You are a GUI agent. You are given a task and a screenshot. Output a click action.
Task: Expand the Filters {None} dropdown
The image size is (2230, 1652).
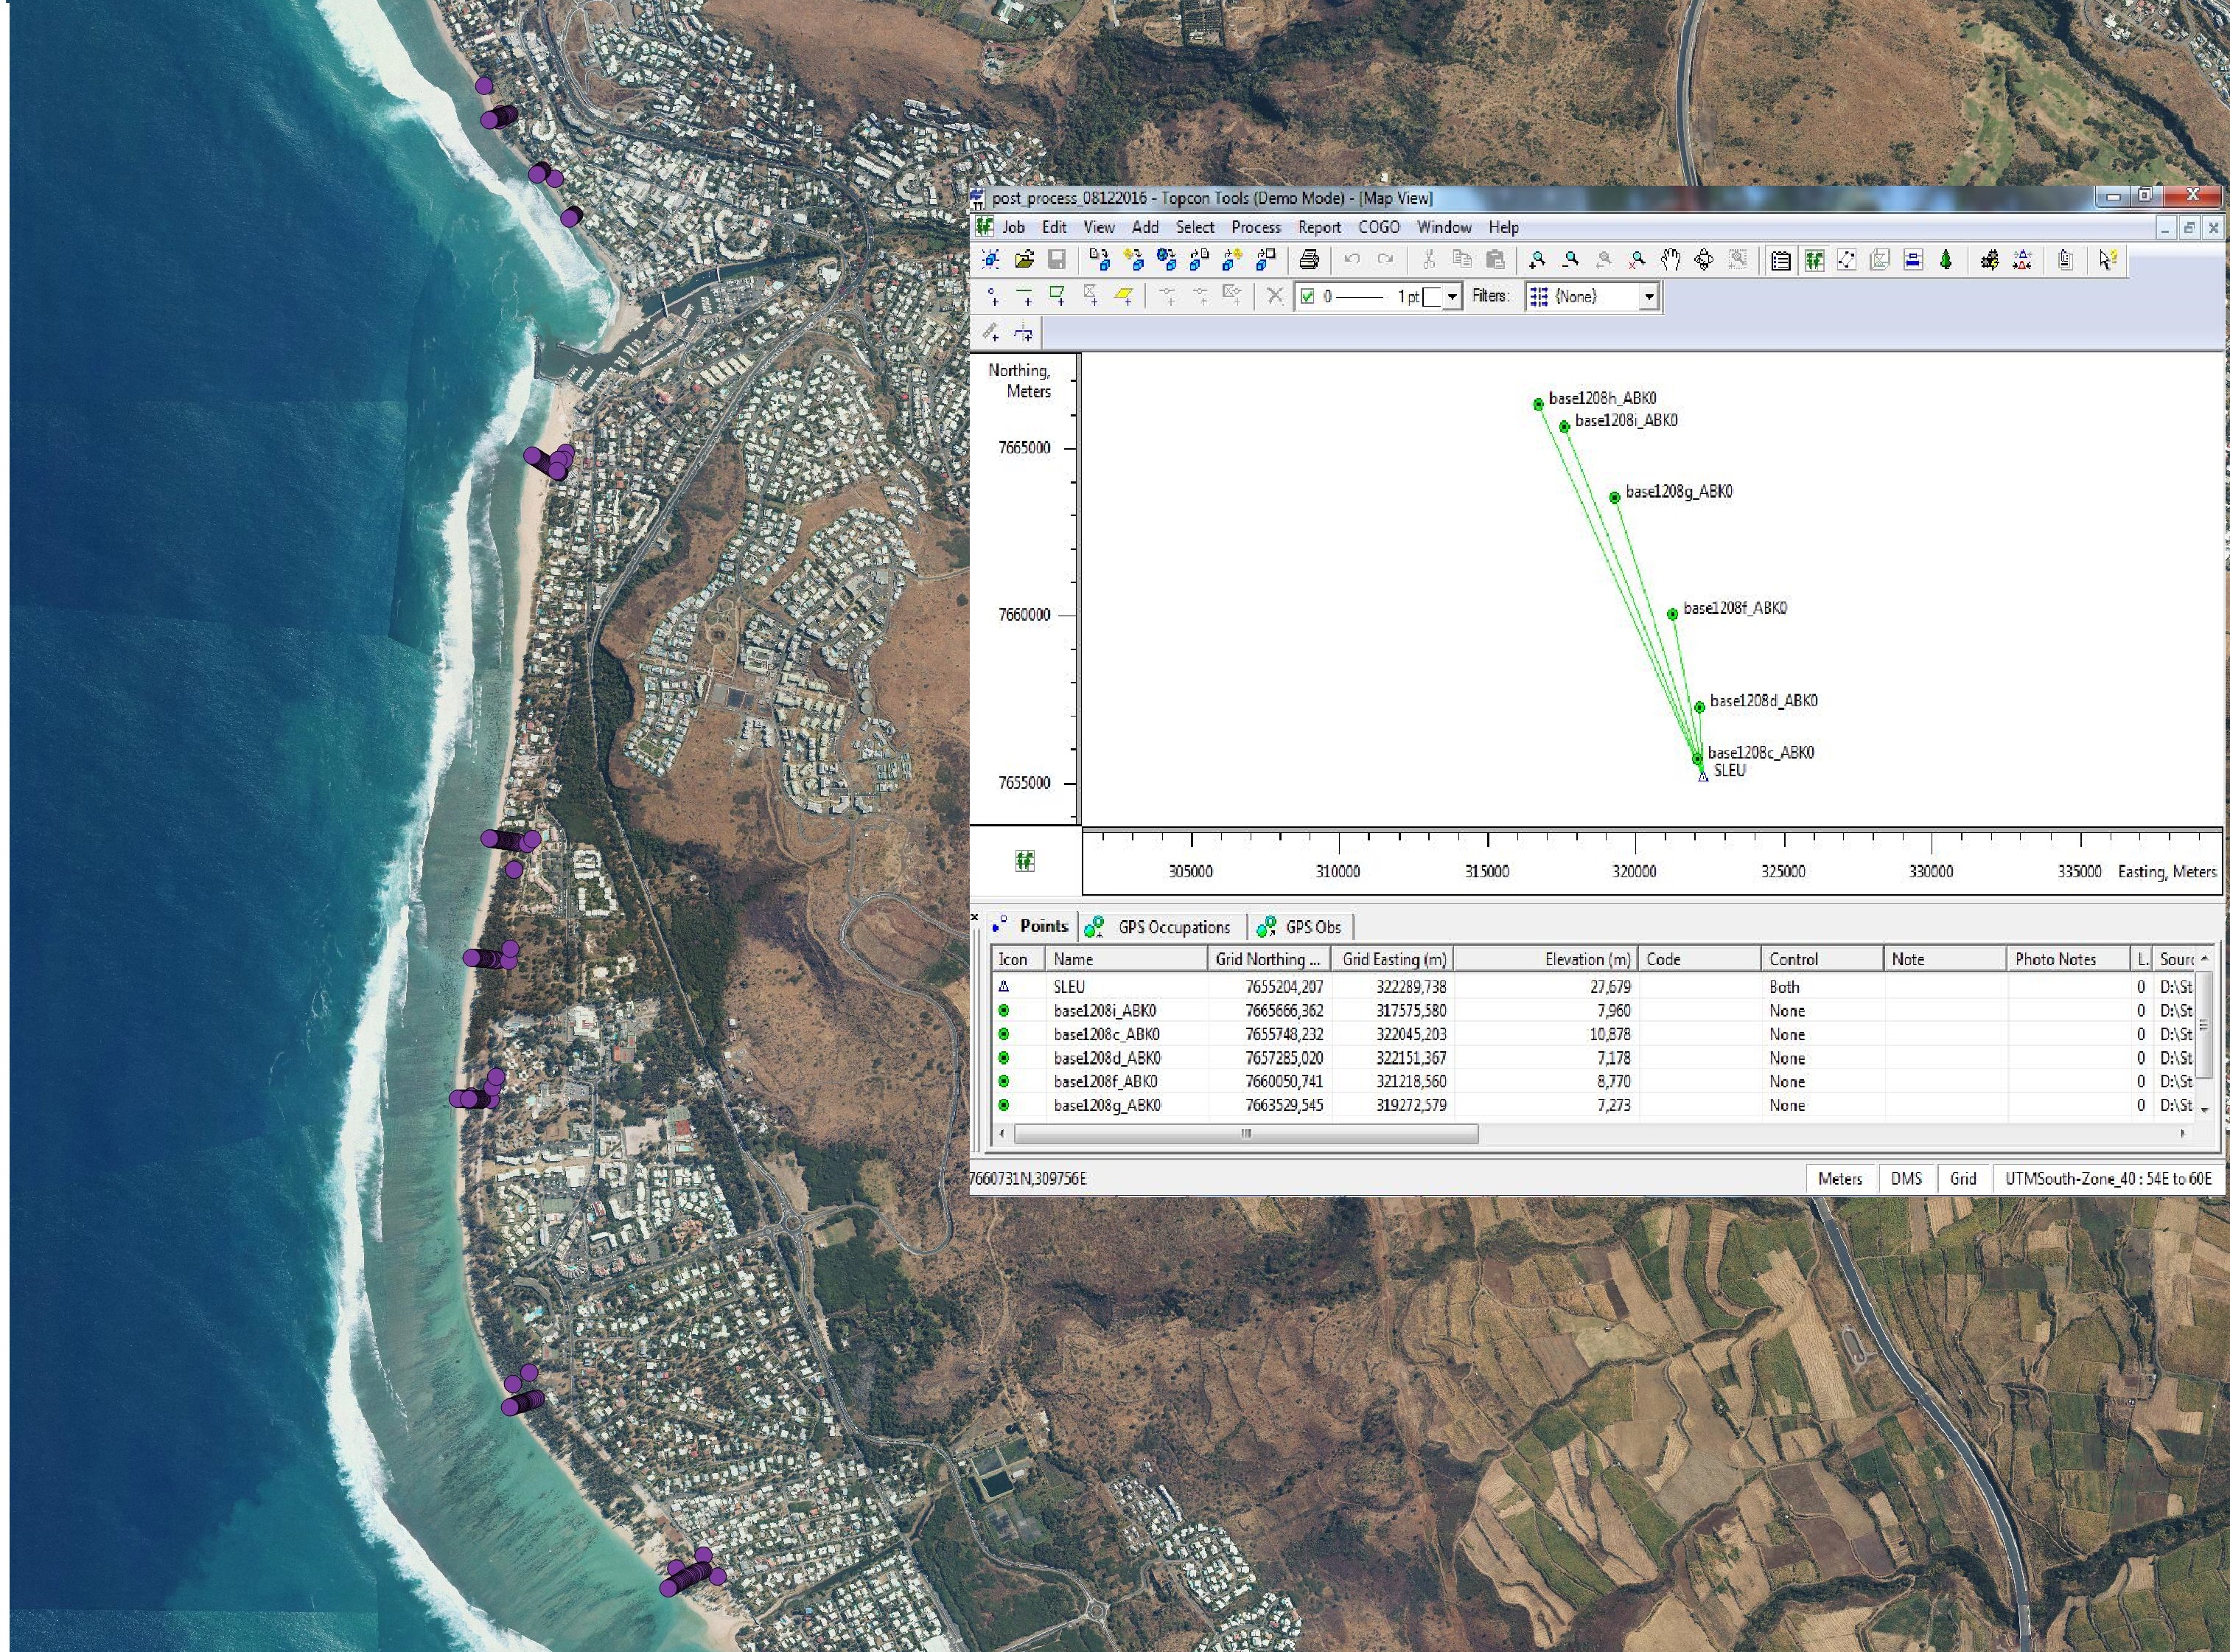tap(1649, 296)
